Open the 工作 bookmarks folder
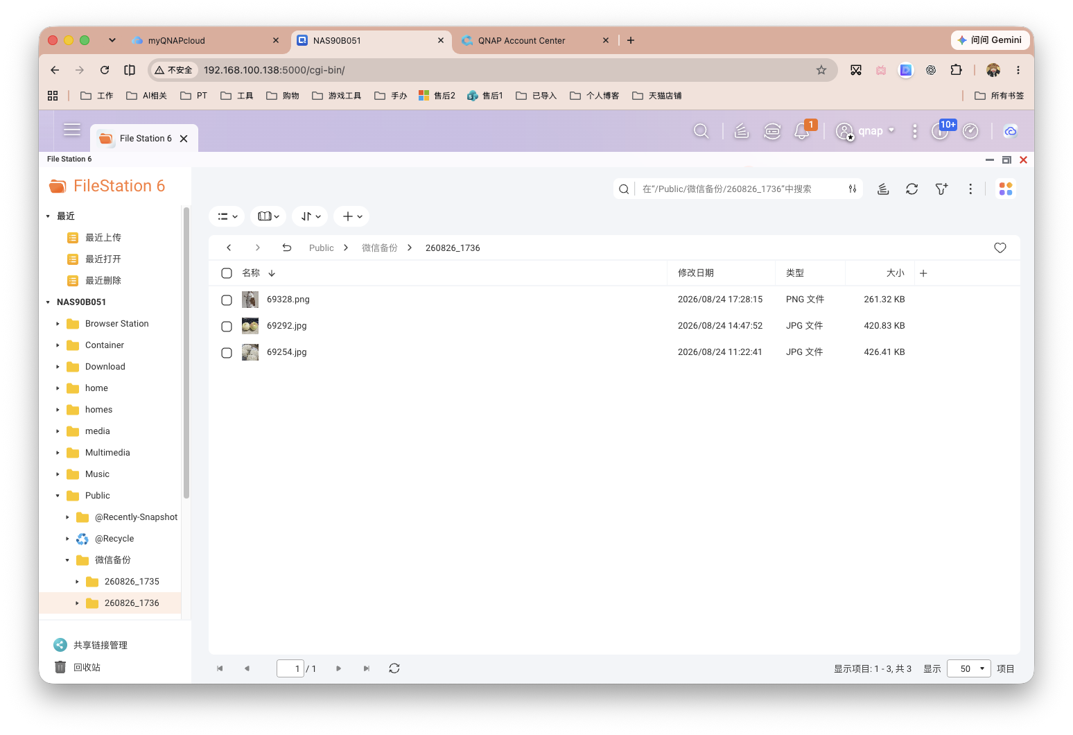Viewport: 1073px width, 735px height. click(97, 96)
